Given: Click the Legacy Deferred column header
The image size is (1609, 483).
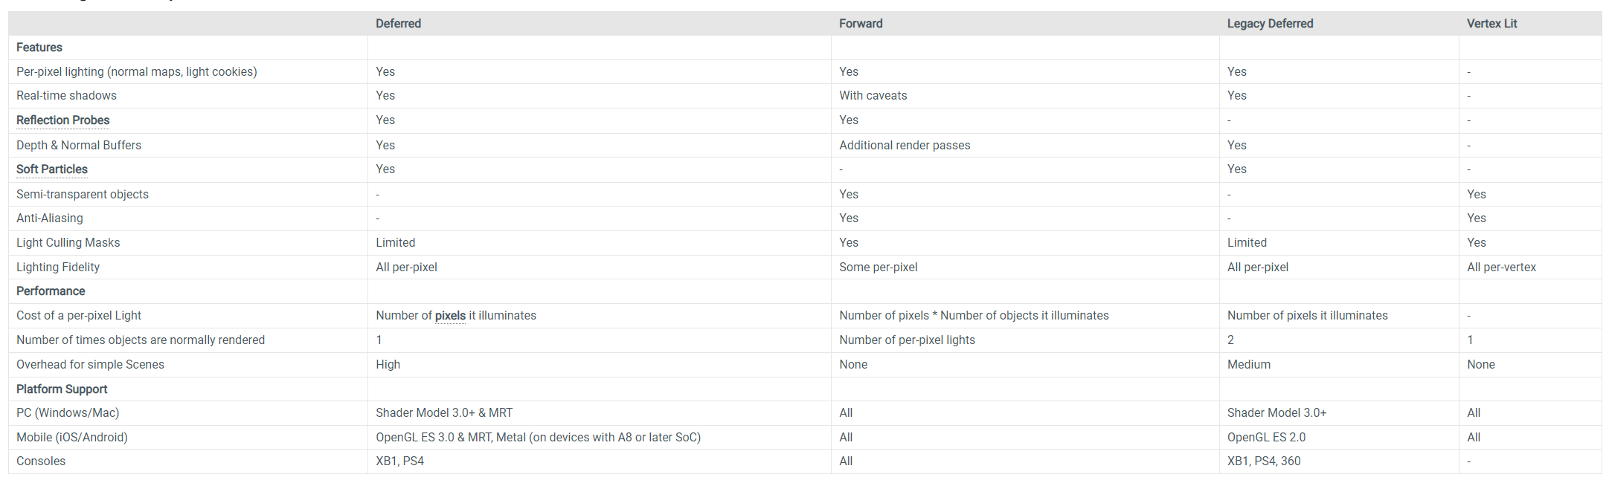Looking at the screenshot, I should point(1270,24).
